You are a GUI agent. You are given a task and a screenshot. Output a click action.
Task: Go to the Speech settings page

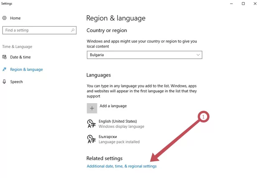[x=17, y=82]
